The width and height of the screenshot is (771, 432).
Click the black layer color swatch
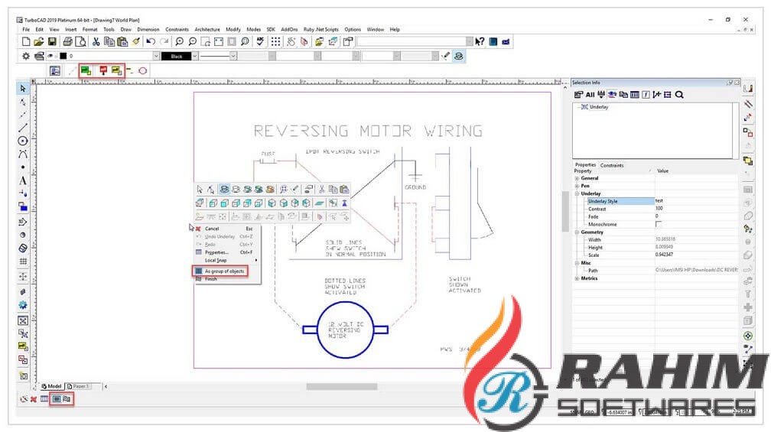[63, 56]
